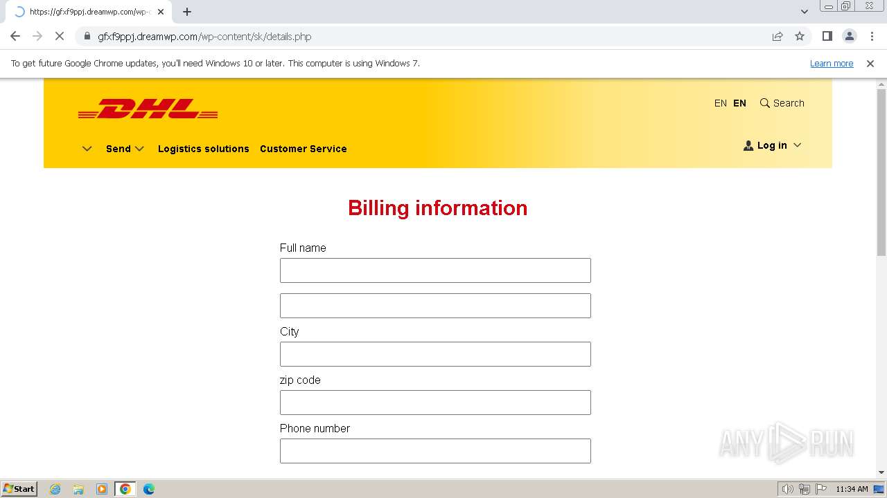
Task: Open the browser side panel
Action: pos(827,36)
